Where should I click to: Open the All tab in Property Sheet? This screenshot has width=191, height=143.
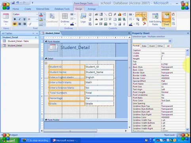(168, 46)
